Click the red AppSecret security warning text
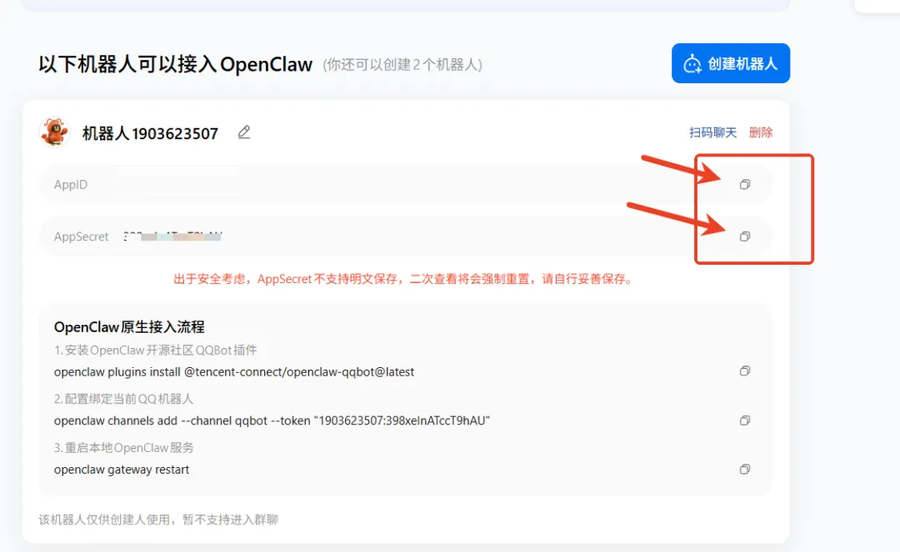The height and width of the screenshot is (552, 900). coord(405,279)
